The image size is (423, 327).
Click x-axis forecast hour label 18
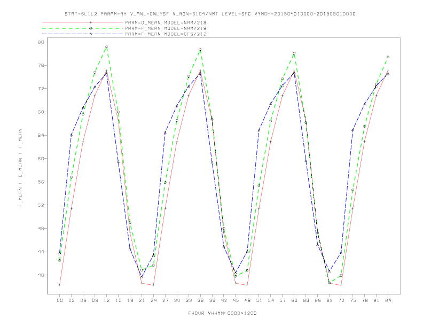(x=130, y=300)
